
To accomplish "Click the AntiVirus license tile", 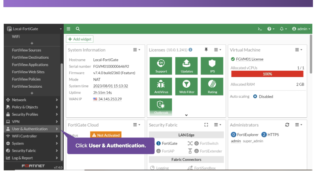I will tap(161, 87).
